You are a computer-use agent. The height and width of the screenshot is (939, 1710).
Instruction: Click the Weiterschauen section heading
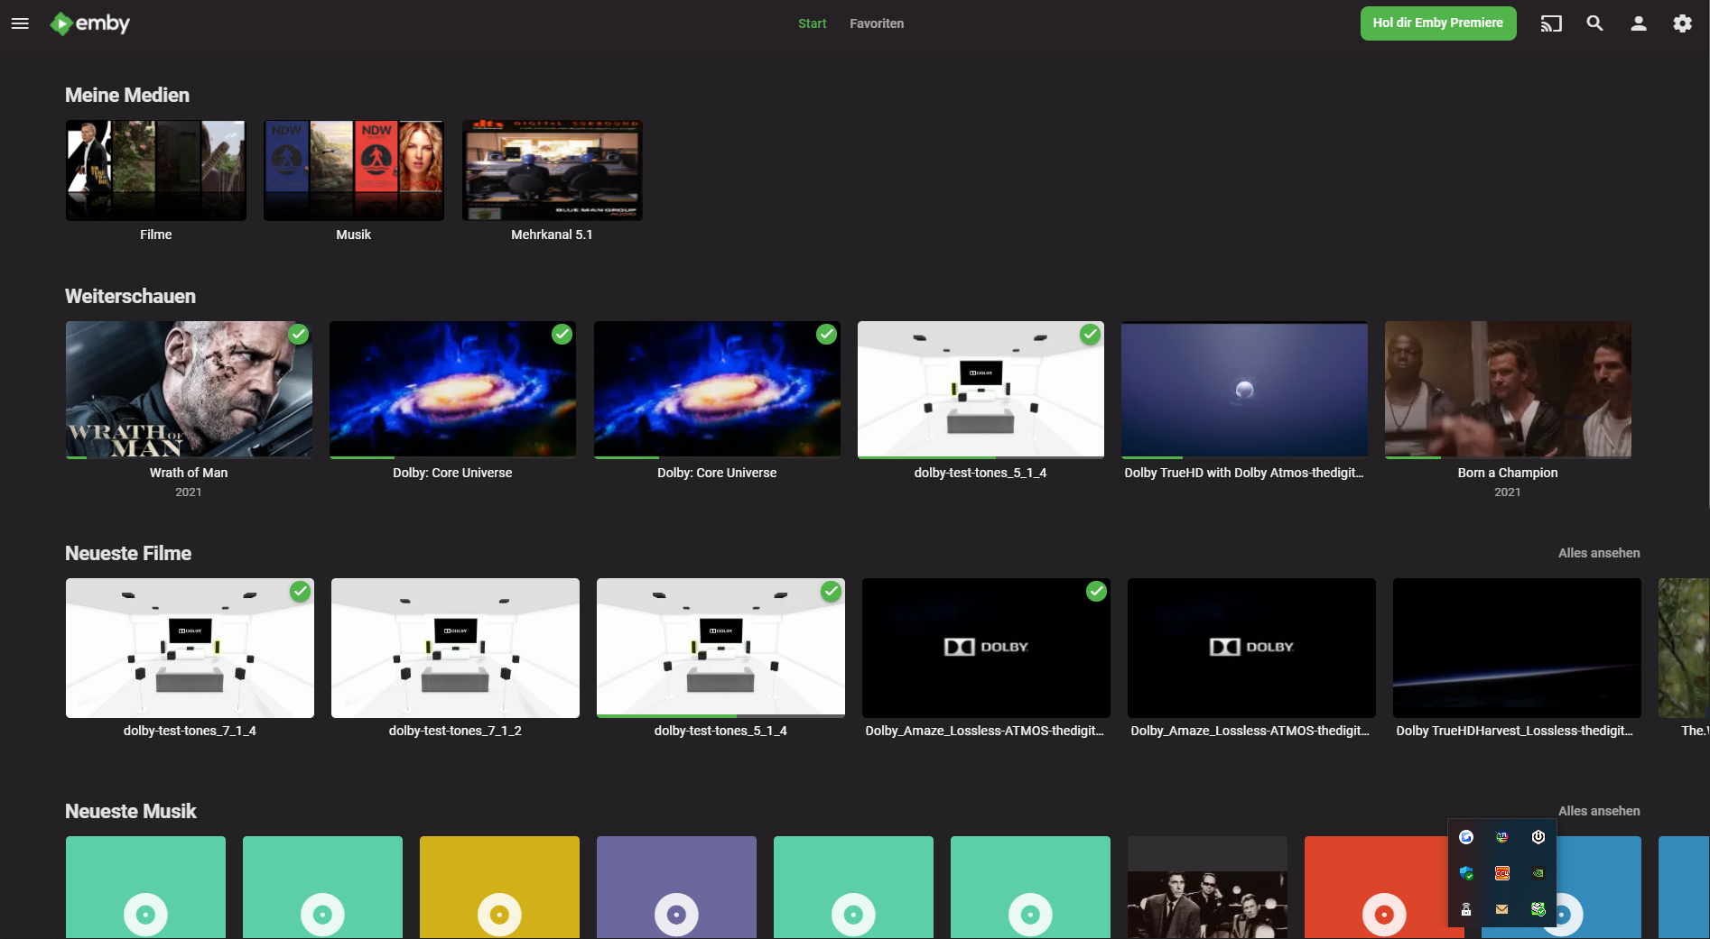tap(130, 296)
